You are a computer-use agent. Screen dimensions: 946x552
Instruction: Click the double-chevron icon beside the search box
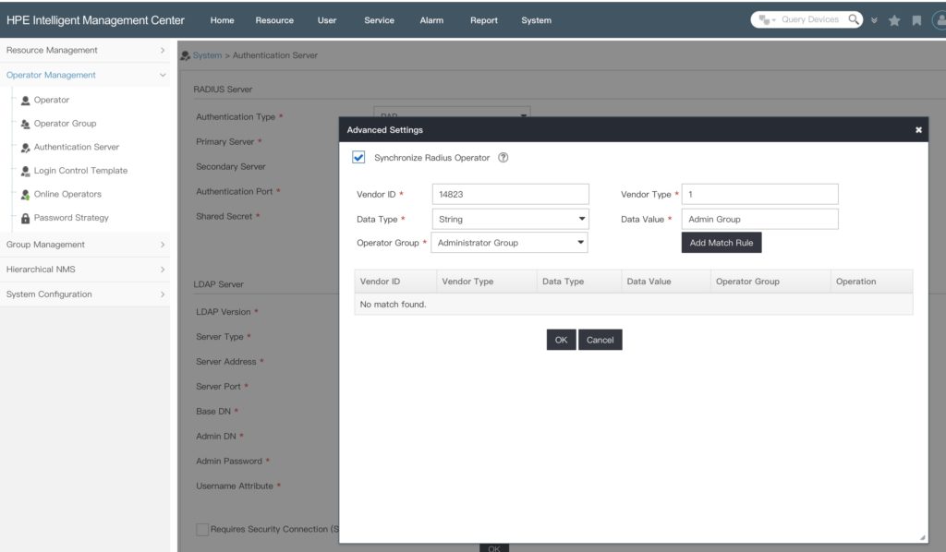click(x=874, y=18)
